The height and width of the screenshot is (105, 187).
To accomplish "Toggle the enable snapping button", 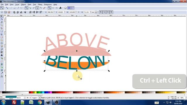I will pos(2,8).
